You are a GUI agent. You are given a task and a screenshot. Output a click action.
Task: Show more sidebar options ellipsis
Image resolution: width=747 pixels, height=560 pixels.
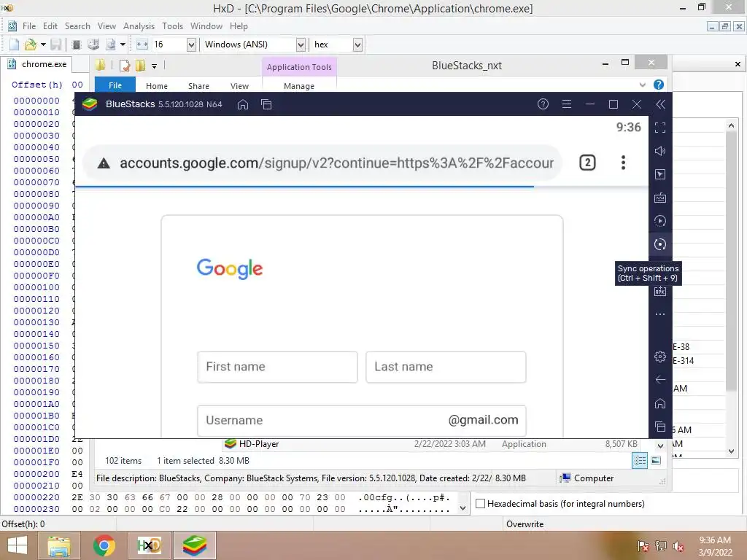(659, 314)
